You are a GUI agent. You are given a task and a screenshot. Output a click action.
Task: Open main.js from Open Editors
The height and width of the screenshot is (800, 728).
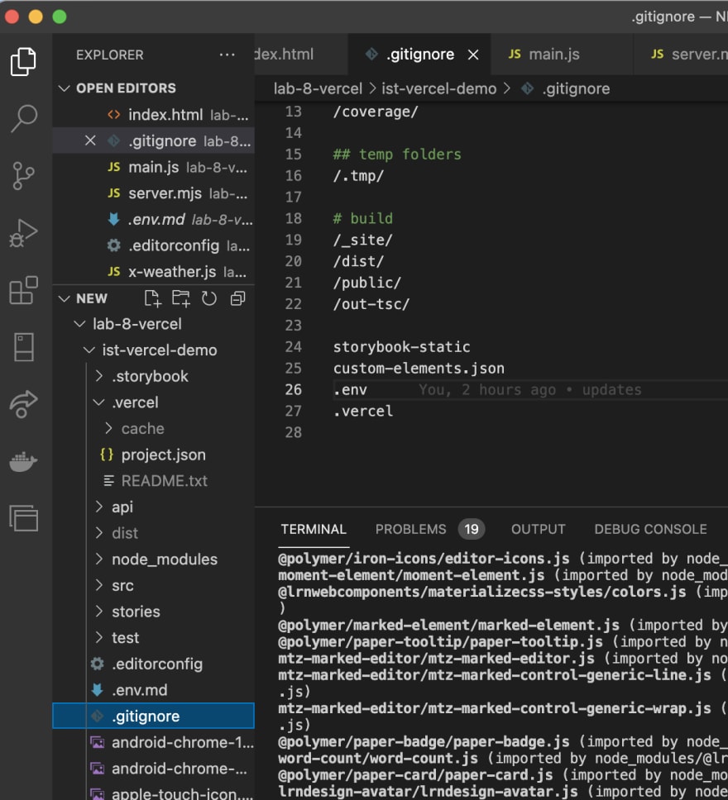pyautogui.click(x=153, y=167)
